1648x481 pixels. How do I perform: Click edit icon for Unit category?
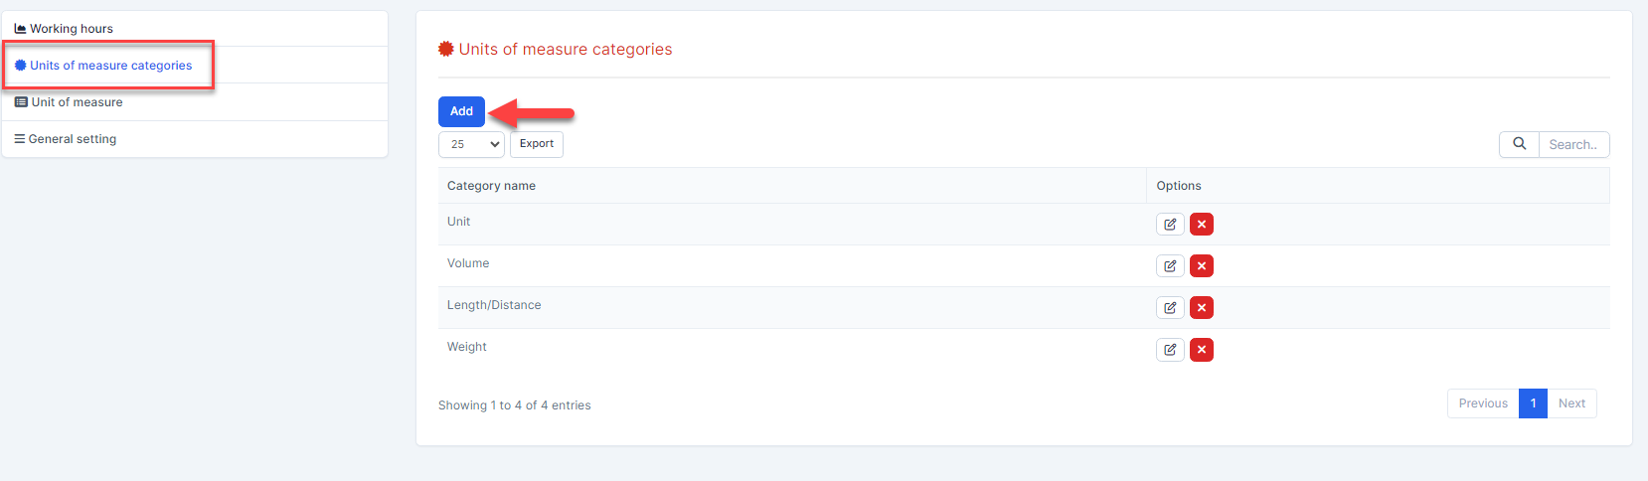1170,225
